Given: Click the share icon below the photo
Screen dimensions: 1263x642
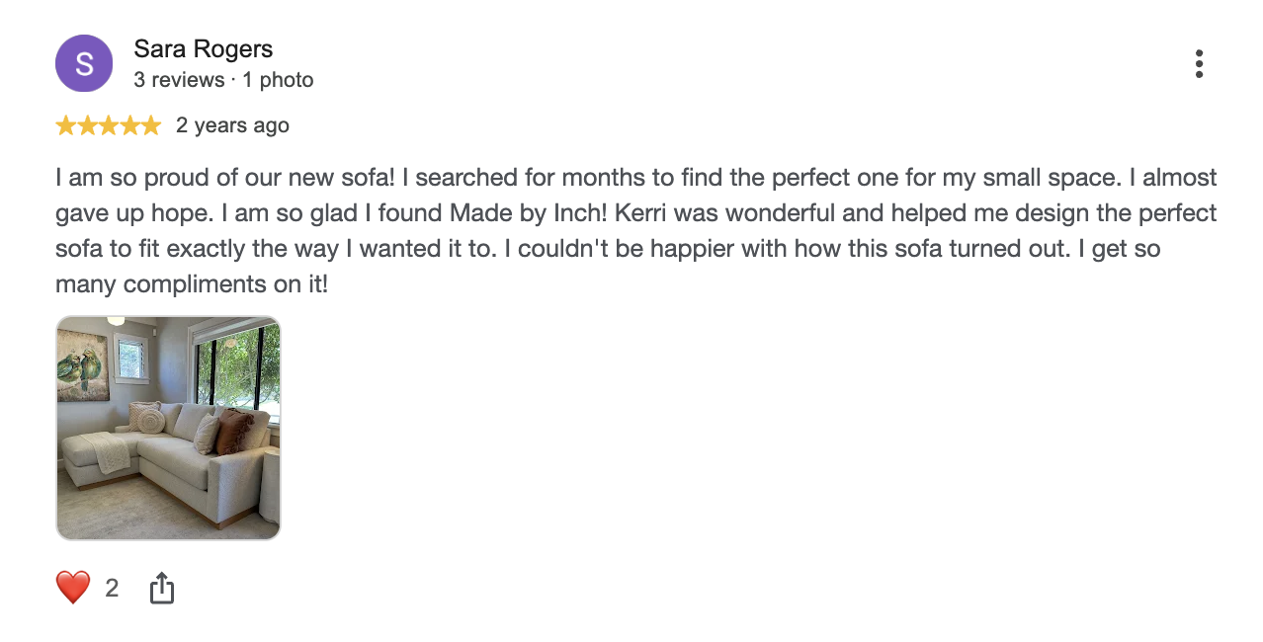Looking at the screenshot, I should click(x=161, y=589).
